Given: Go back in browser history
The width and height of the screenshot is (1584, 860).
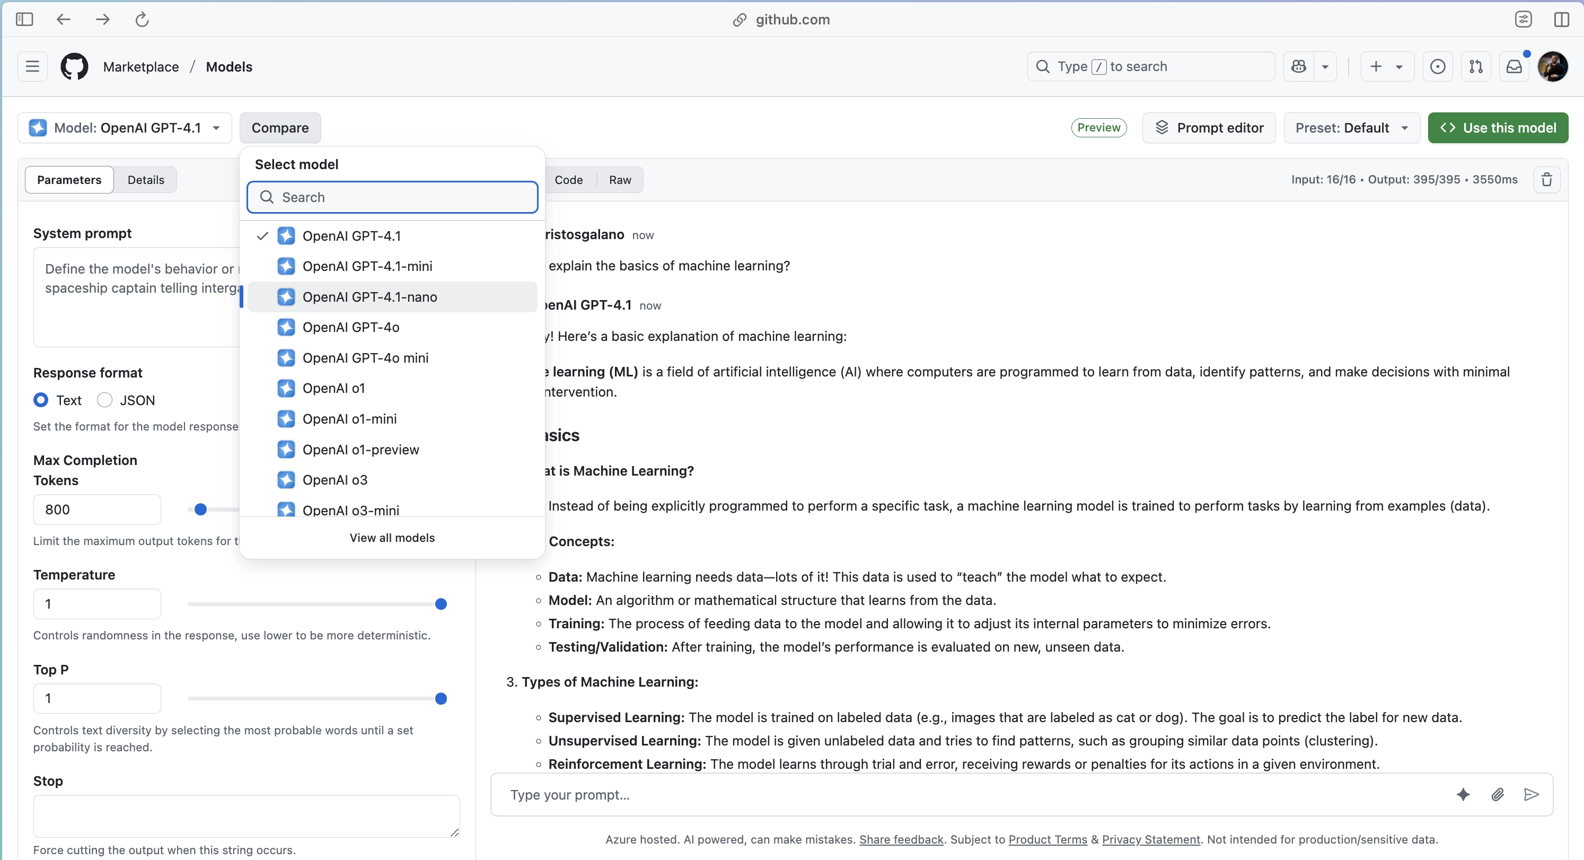Looking at the screenshot, I should click(63, 20).
